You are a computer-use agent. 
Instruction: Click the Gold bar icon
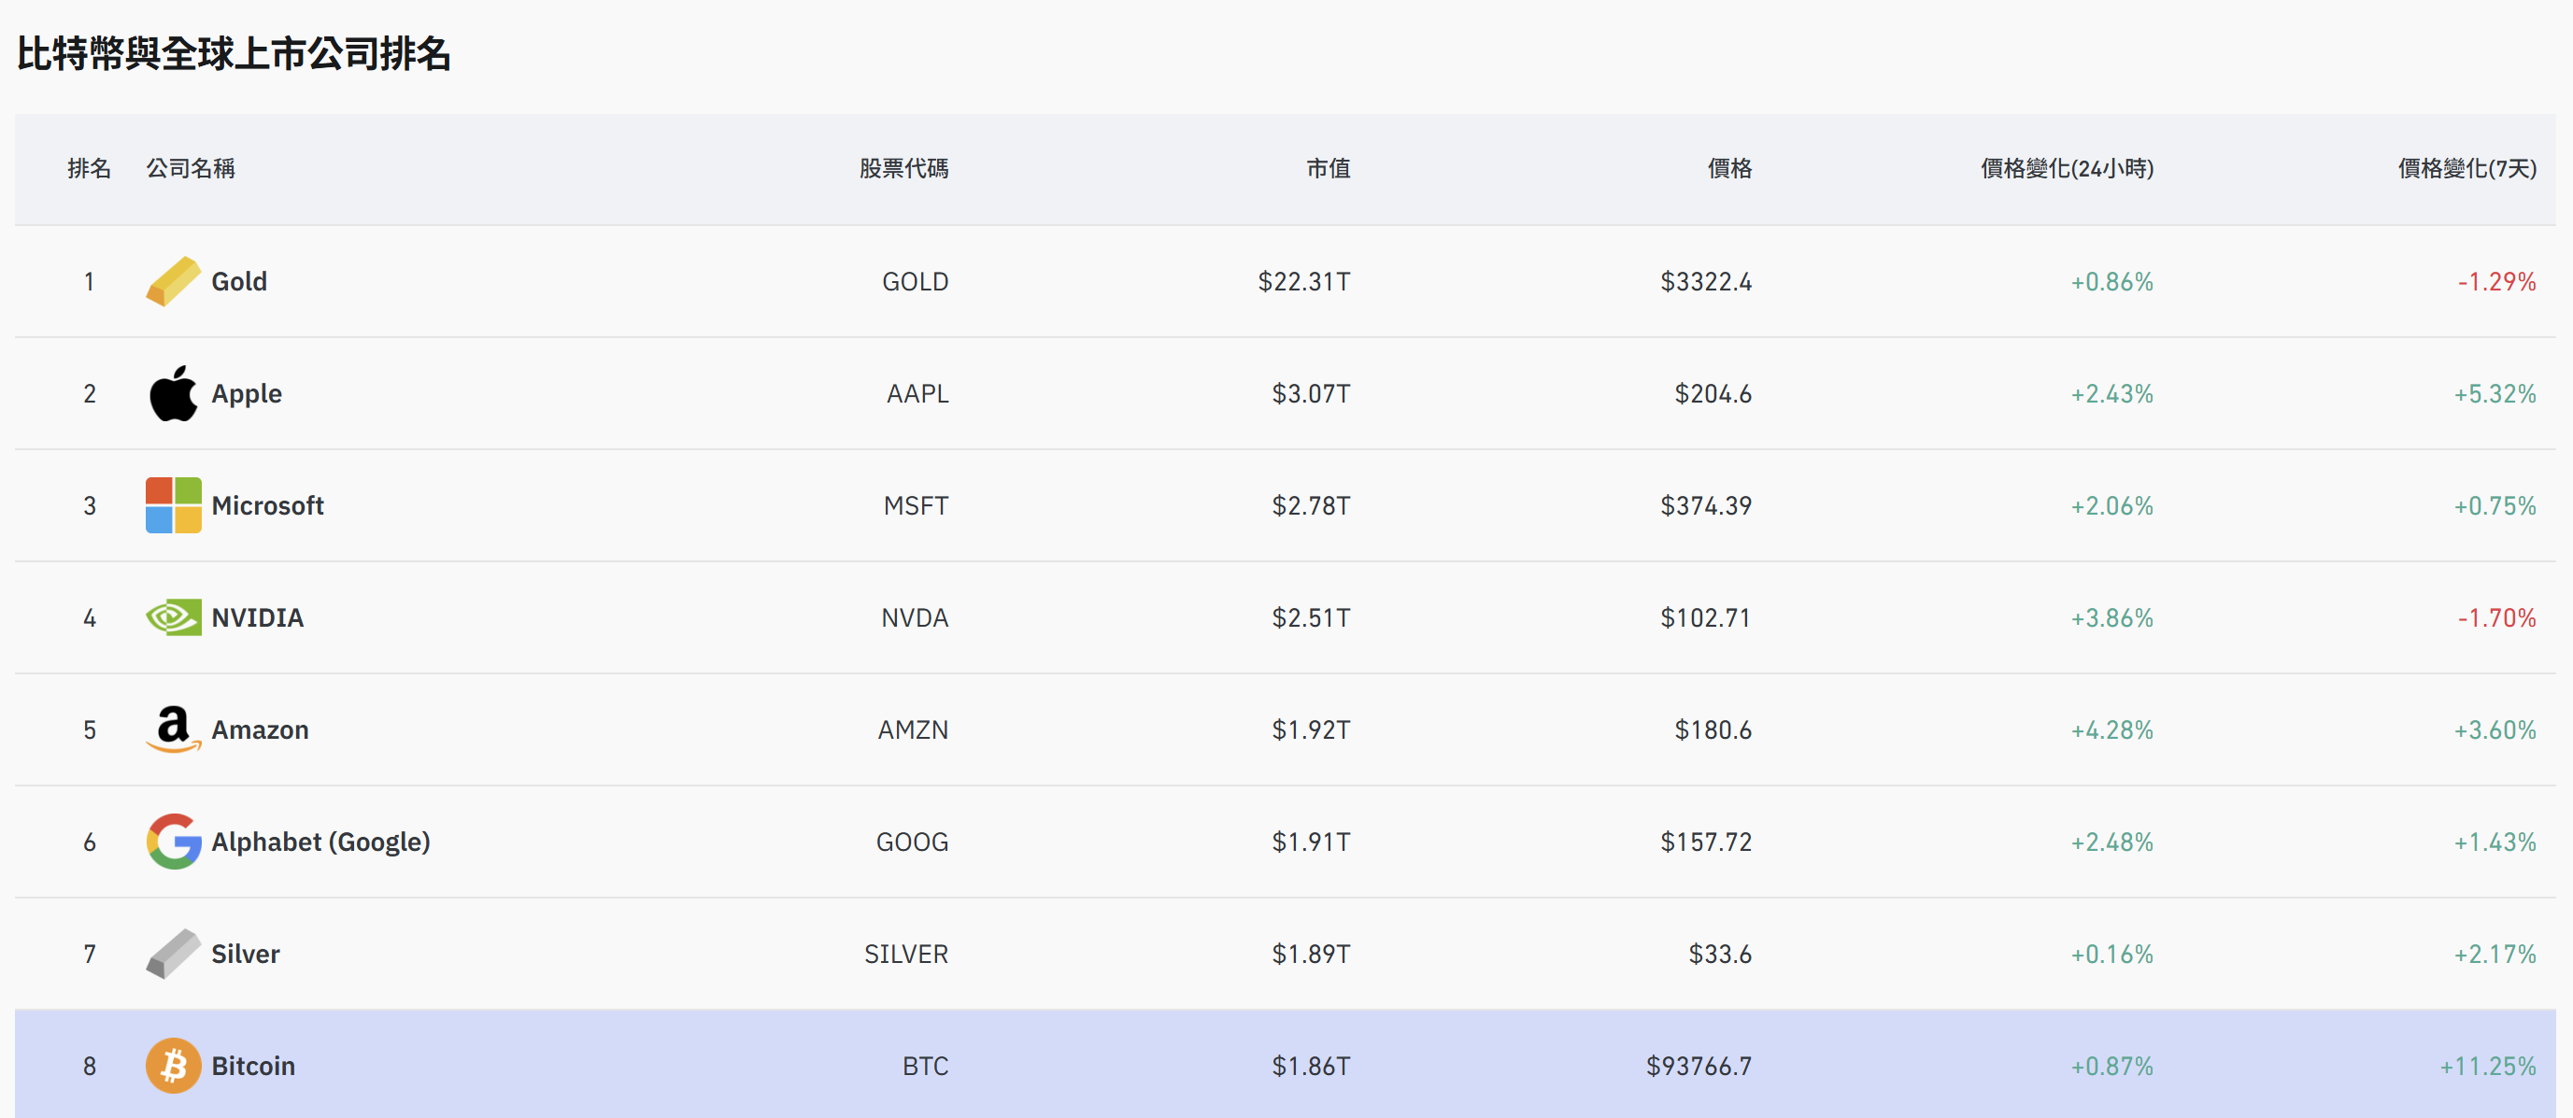pyautogui.click(x=173, y=281)
